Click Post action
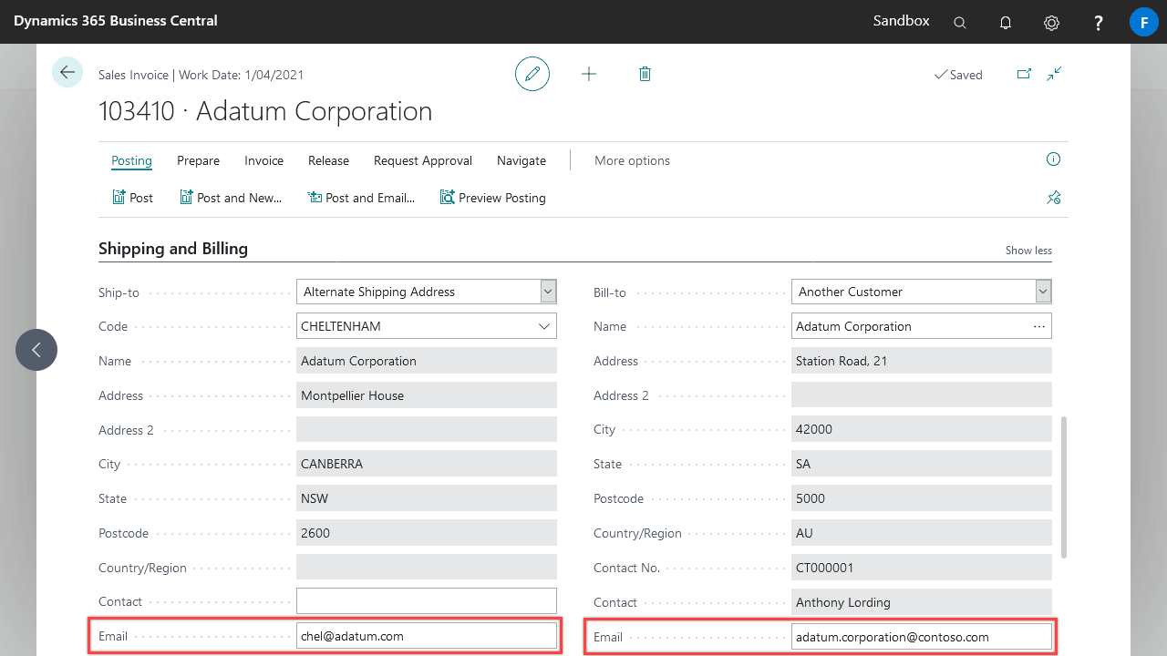 pyautogui.click(x=132, y=198)
